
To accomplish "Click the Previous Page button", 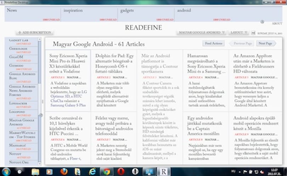I will (242, 43).
